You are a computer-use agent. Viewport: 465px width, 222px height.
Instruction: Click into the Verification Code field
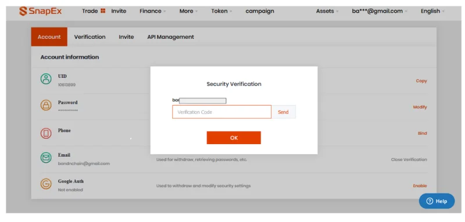[x=221, y=112]
